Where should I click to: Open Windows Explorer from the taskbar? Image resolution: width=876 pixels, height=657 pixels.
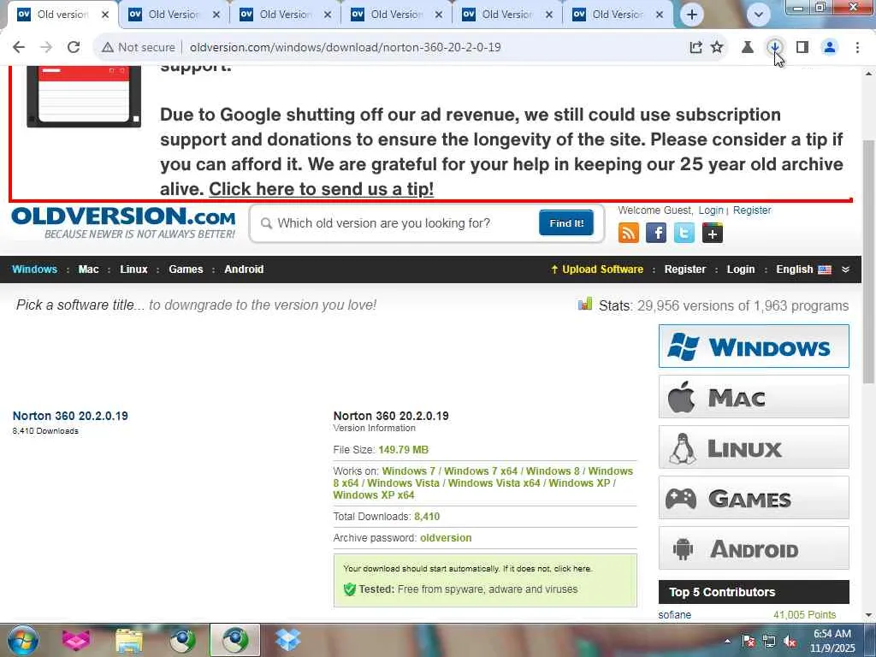pos(128,640)
